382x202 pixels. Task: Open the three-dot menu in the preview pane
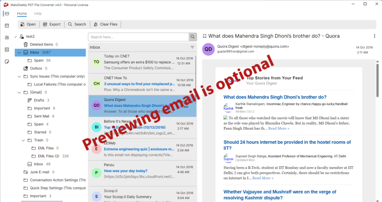(x=375, y=36)
